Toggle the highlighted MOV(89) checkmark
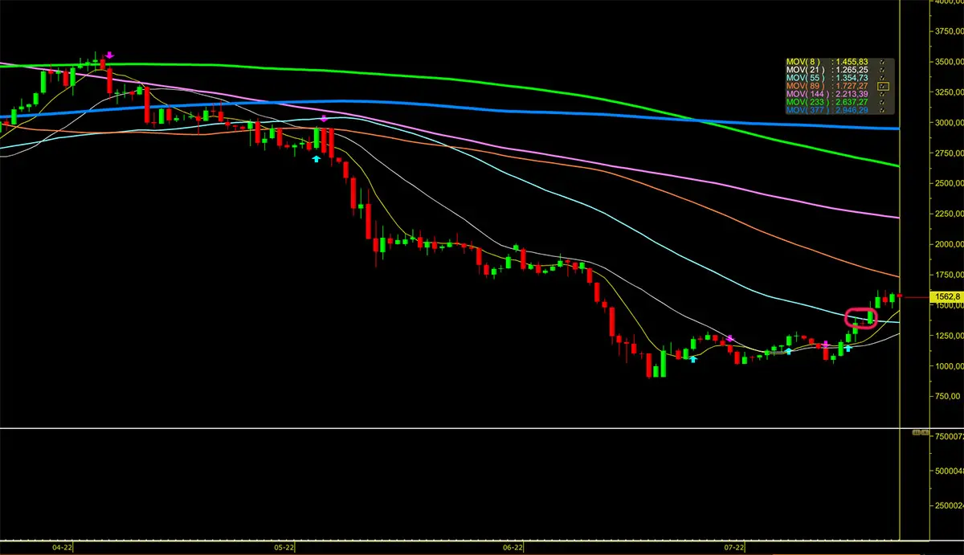This screenshot has width=964, height=555. pyautogui.click(x=883, y=86)
